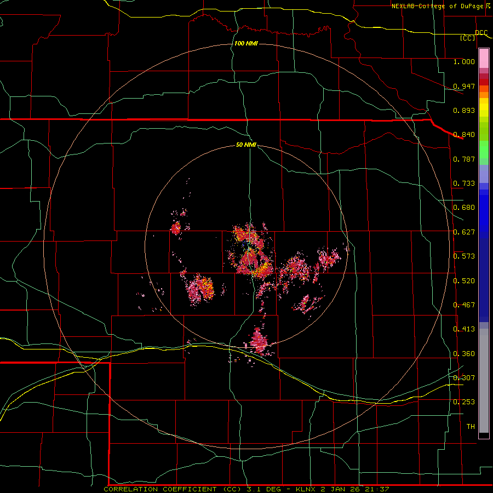Viewport: 493px width, 493px height.
Task: Click the echo cluster southwest of the radar
Action: [x=200, y=289]
